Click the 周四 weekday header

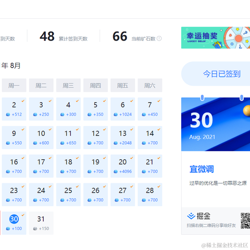(x=95, y=85)
